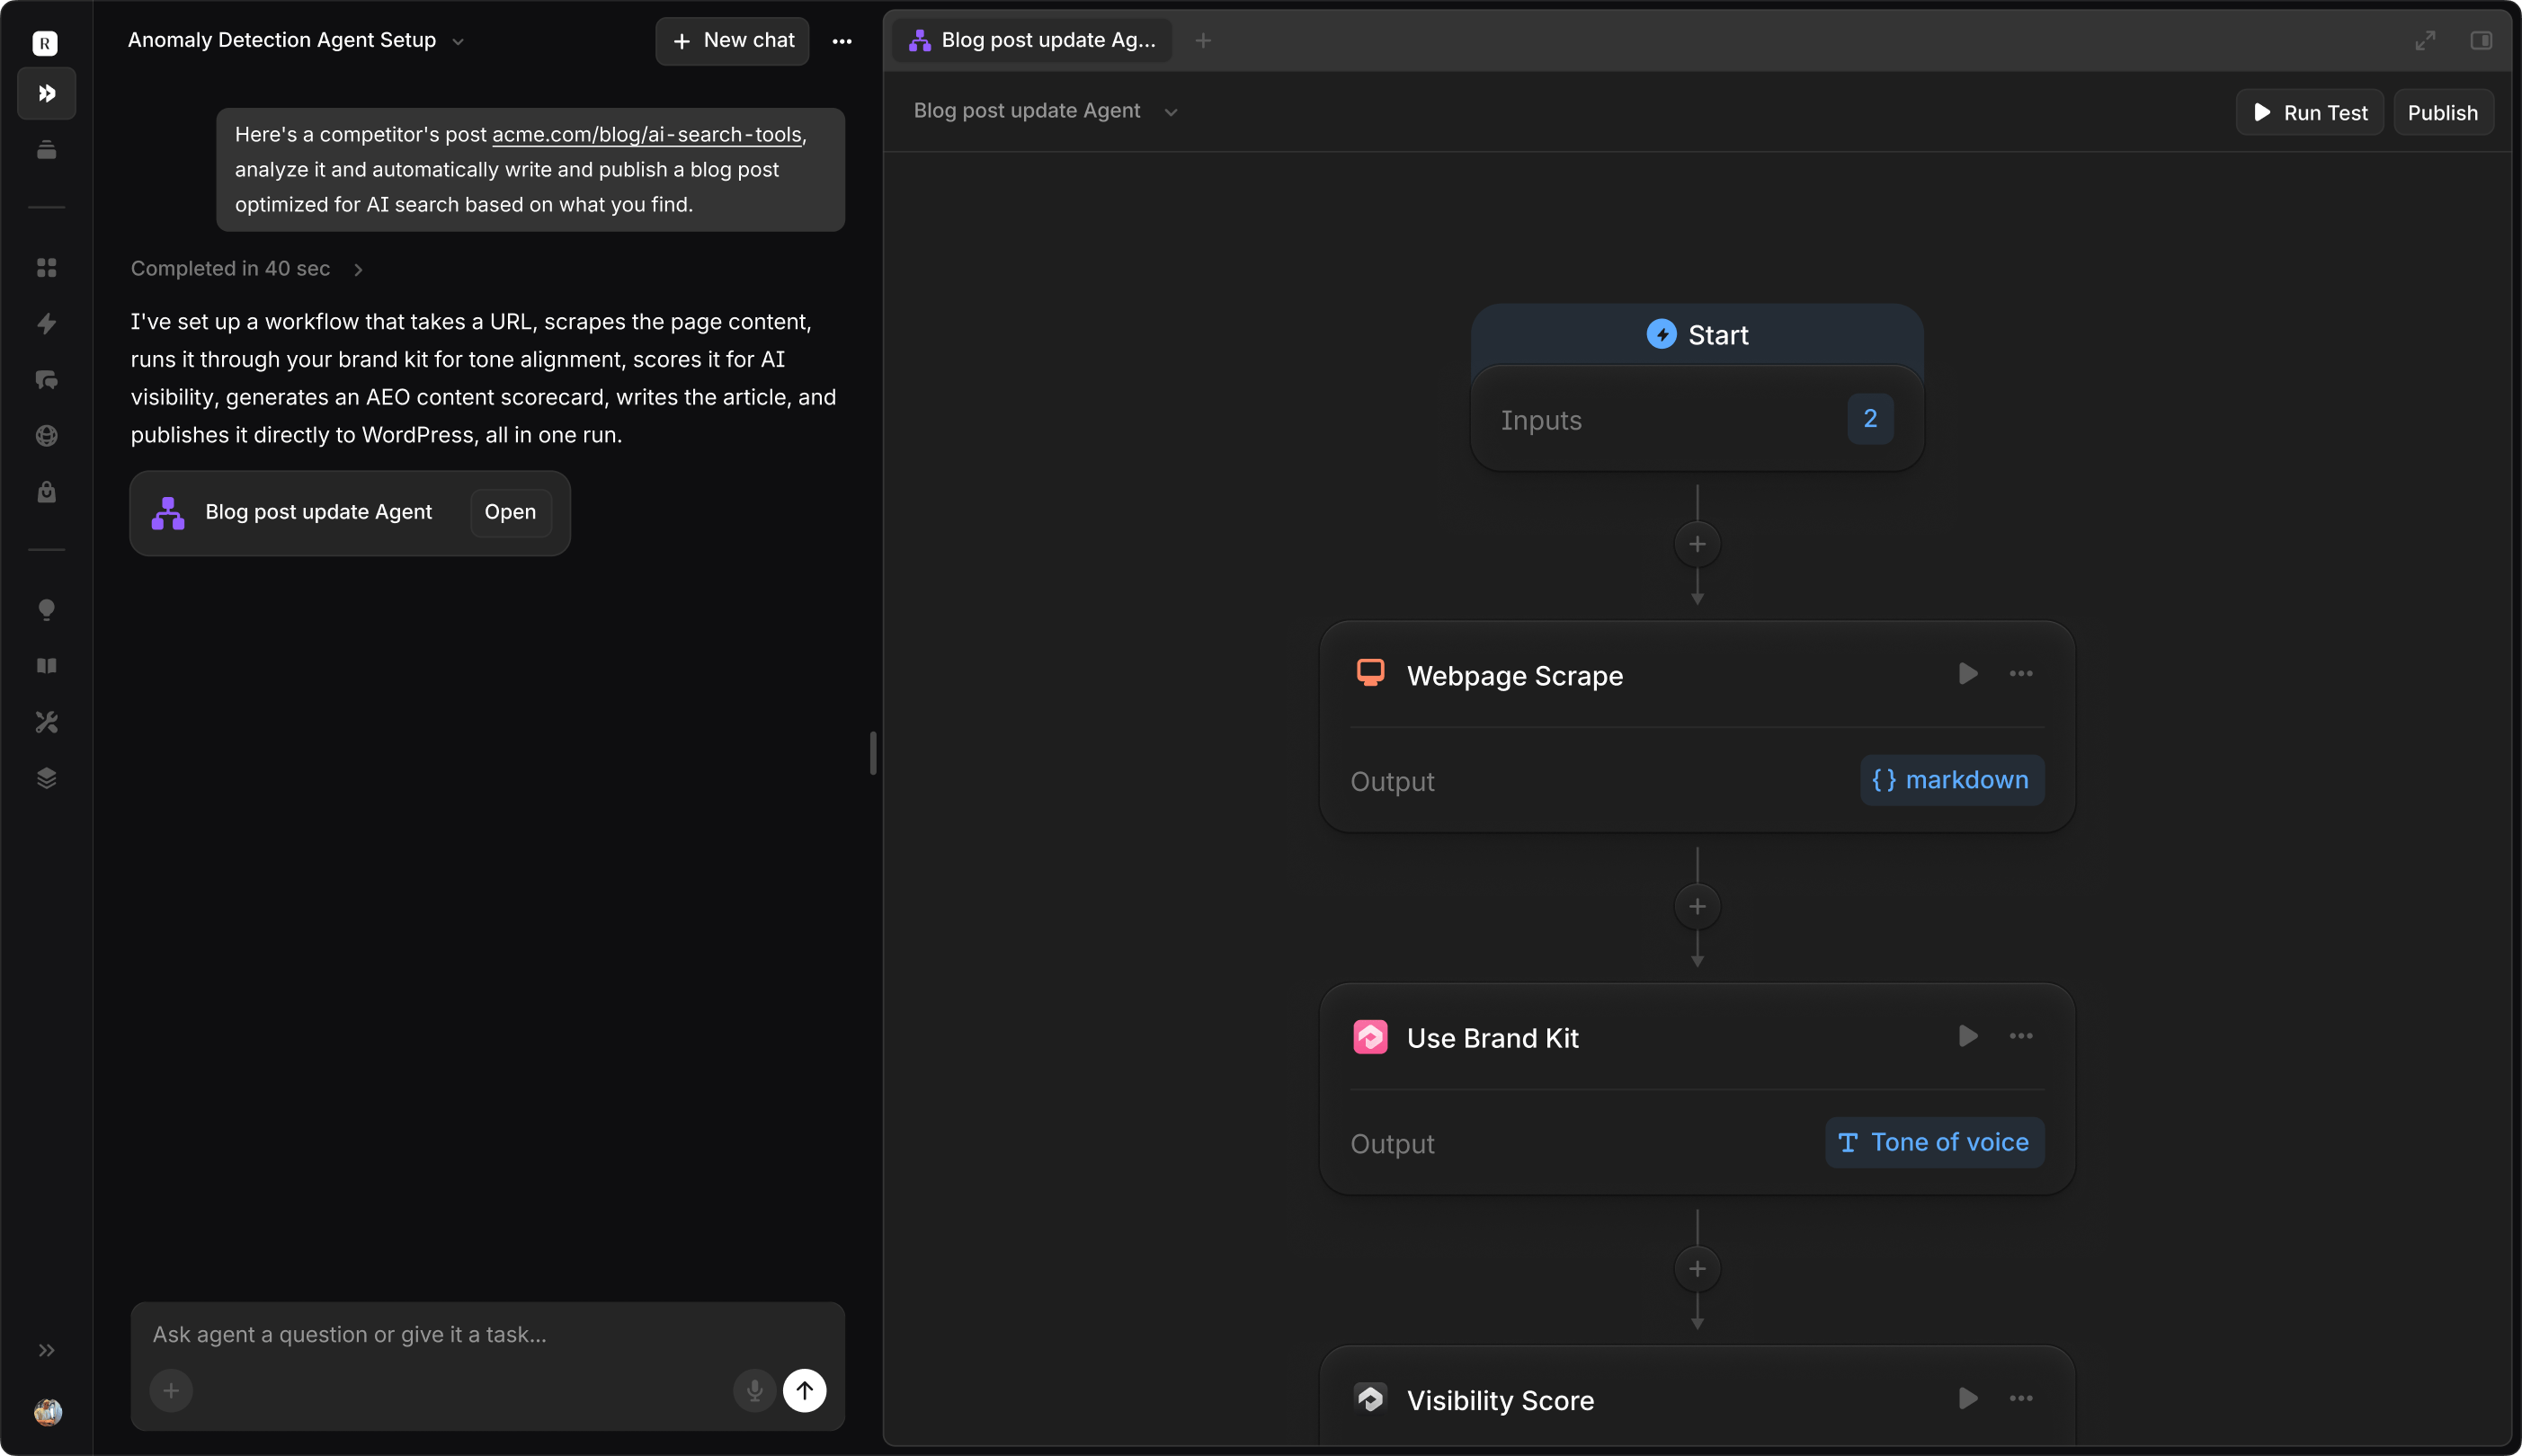2522x1456 pixels.
Task: Expand Anomaly Detection Agent Setup chat dropdown
Action: [459, 42]
